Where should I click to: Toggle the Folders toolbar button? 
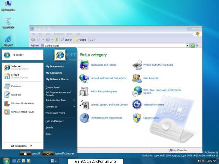[80, 40]
